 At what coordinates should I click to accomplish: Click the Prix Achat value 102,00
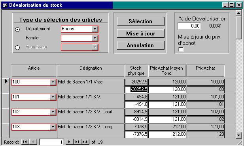click(x=206, y=112)
